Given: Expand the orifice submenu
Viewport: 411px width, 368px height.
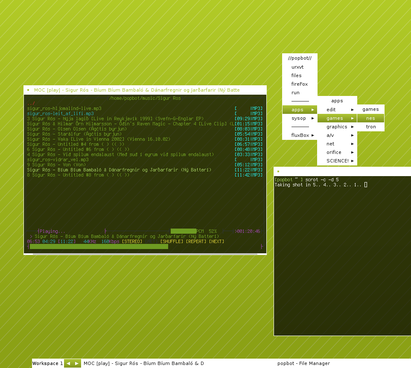Looking at the screenshot, I should 337,152.
